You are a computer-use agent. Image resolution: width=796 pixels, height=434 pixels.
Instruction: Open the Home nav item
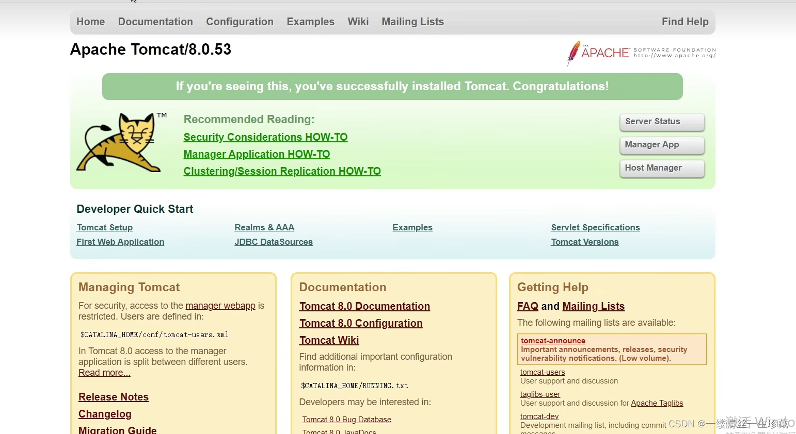coord(91,22)
